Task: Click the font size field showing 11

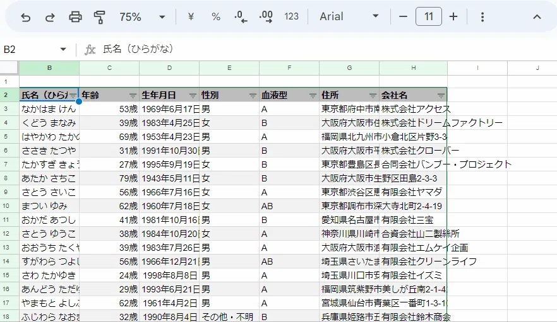Action: [429, 16]
